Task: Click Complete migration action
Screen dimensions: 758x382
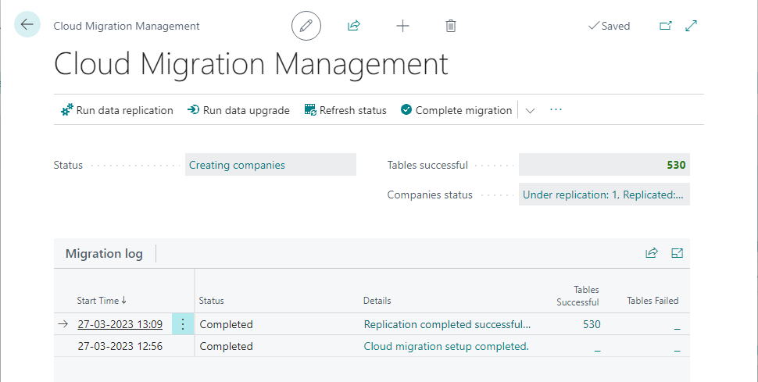Action: pos(456,110)
